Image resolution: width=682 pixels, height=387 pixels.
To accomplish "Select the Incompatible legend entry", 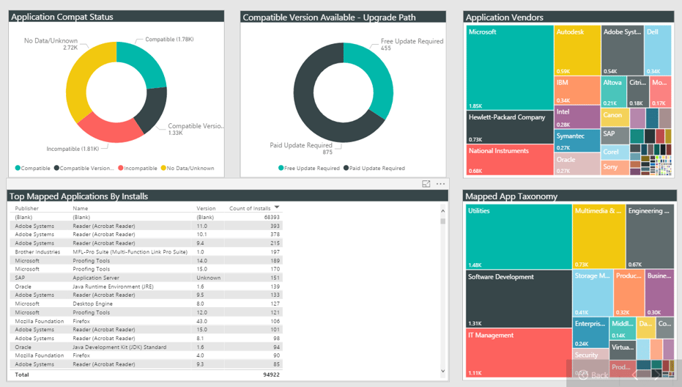I will tap(138, 168).
